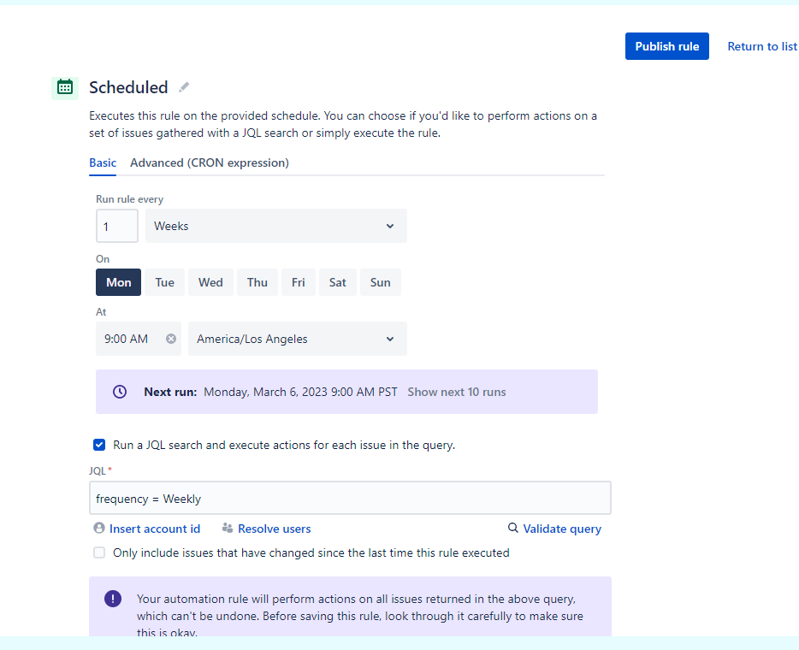Click the magnifier icon to validate the query

pyautogui.click(x=512, y=529)
